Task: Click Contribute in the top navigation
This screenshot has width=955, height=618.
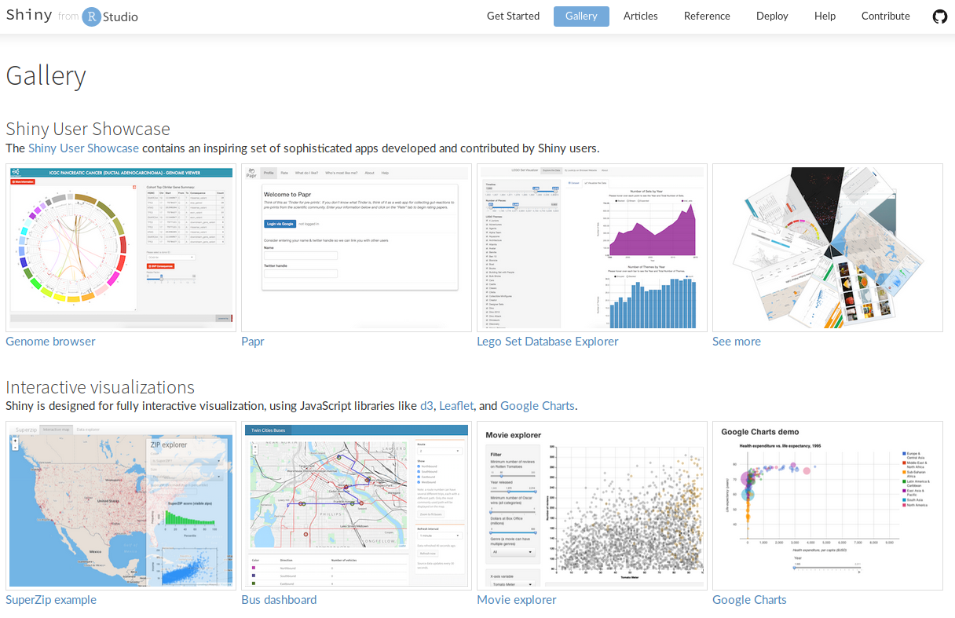Action: pos(885,16)
